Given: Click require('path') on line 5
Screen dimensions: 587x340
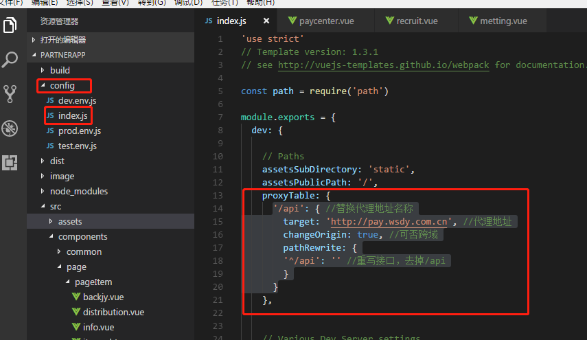Looking at the screenshot, I should [349, 91].
